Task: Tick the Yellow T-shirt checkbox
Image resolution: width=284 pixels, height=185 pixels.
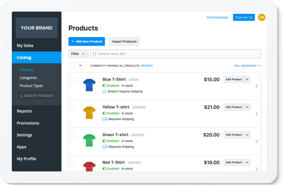Action: click(74, 108)
